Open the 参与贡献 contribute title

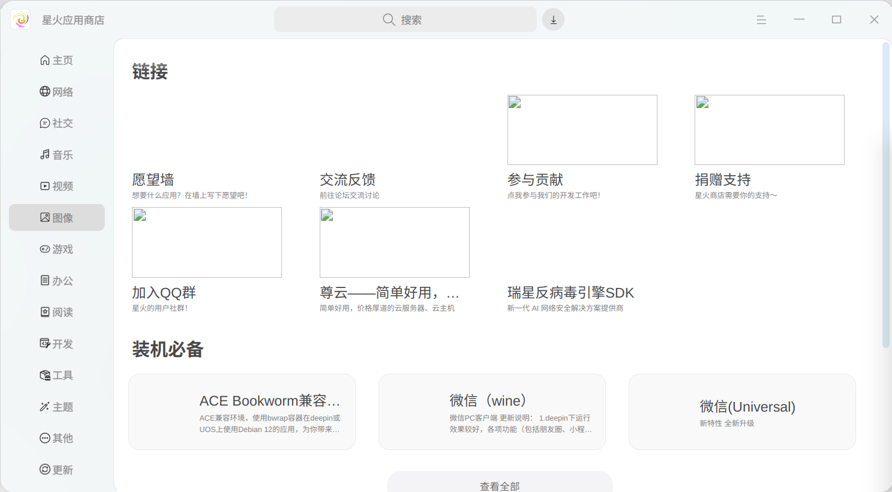[536, 179]
